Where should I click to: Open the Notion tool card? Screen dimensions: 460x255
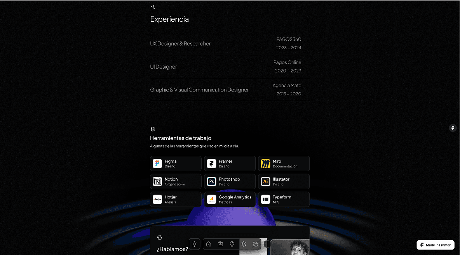[176, 181]
